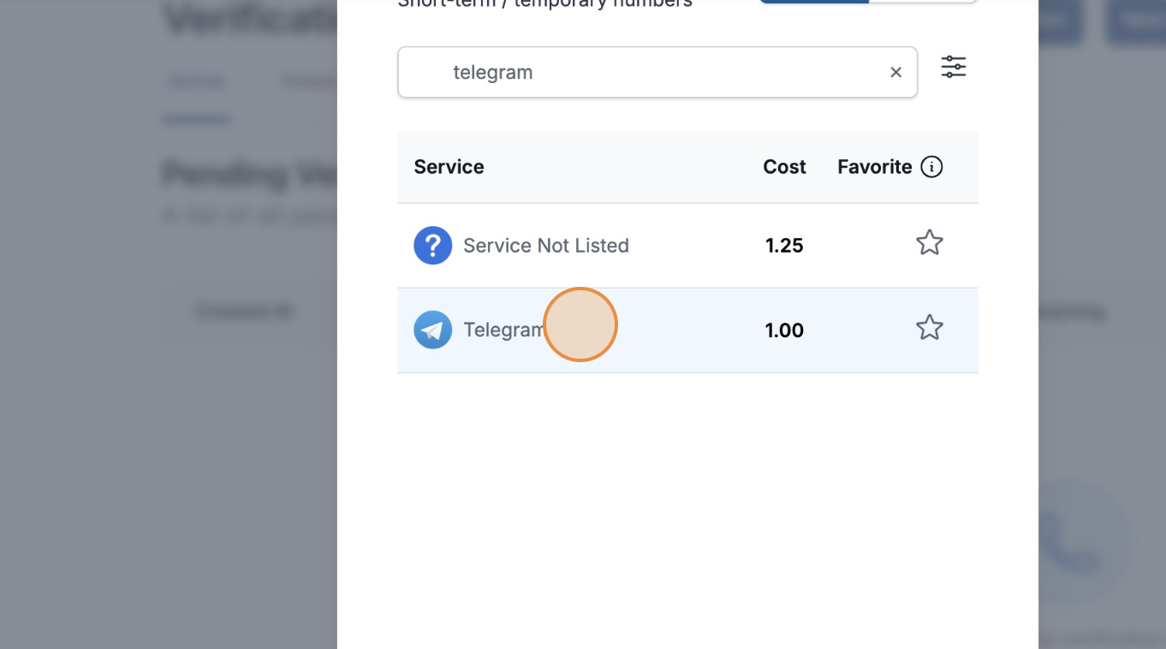Screen dimensions: 1166x649
Task: Click the Cost column header
Action: pos(784,167)
